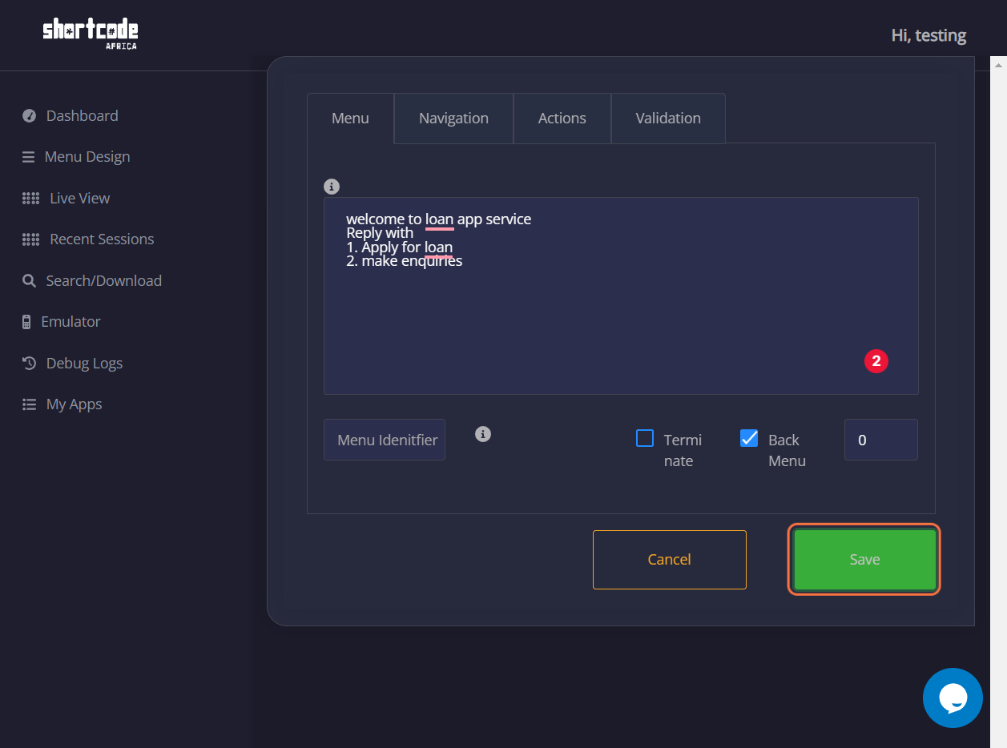1007x748 pixels.
Task: Click info icon above the menu text area
Action: point(332,187)
